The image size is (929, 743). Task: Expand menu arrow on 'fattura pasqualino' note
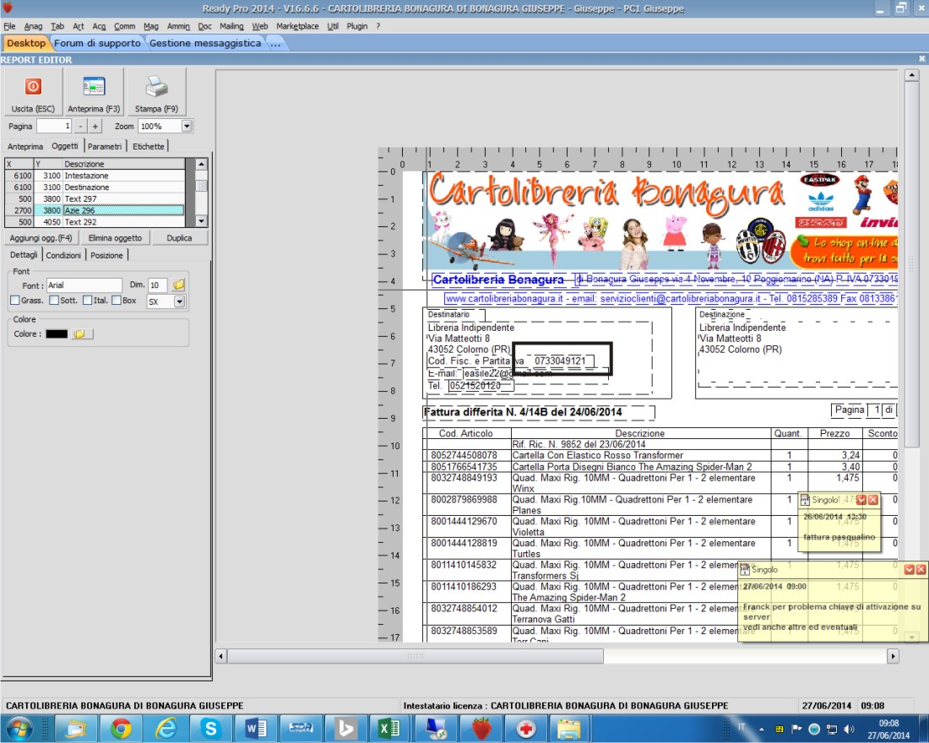pos(861,500)
